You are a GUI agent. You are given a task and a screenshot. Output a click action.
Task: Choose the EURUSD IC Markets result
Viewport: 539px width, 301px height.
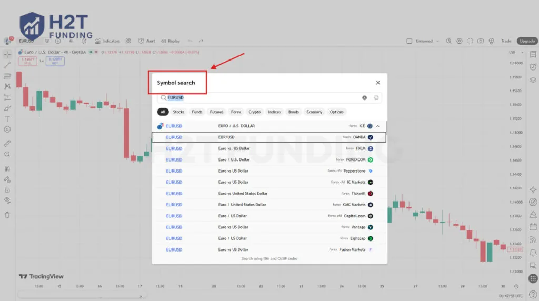(x=269, y=182)
